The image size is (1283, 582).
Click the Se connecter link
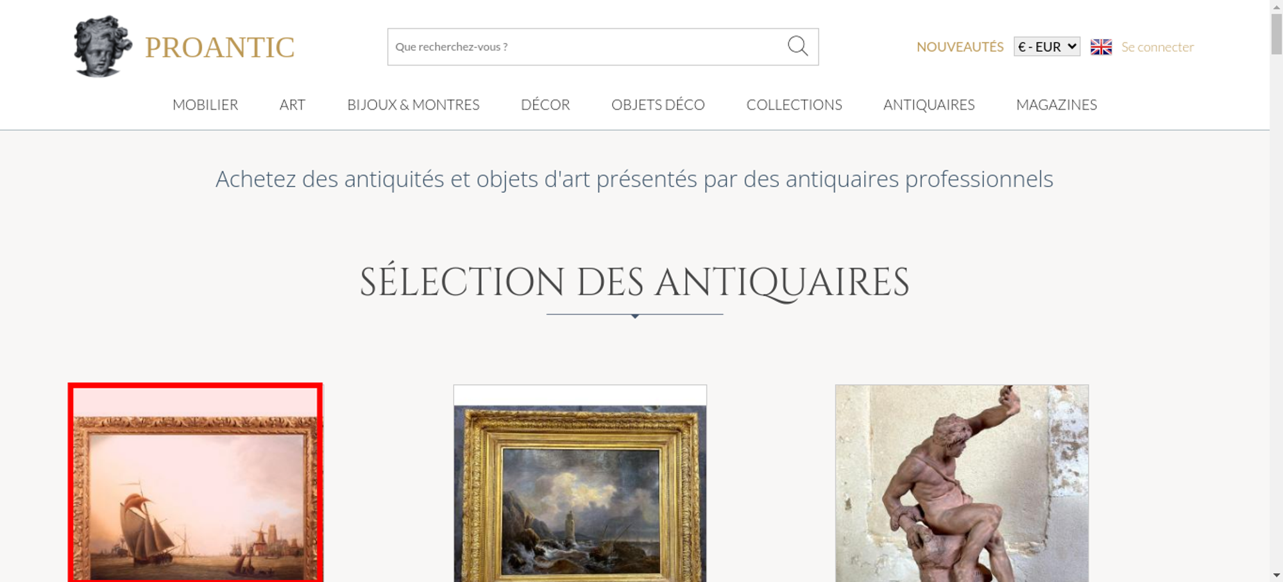[x=1157, y=47]
